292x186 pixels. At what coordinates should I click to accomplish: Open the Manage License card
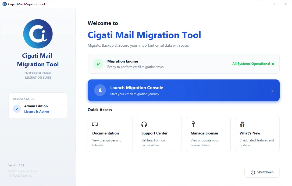tap(208, 134)
